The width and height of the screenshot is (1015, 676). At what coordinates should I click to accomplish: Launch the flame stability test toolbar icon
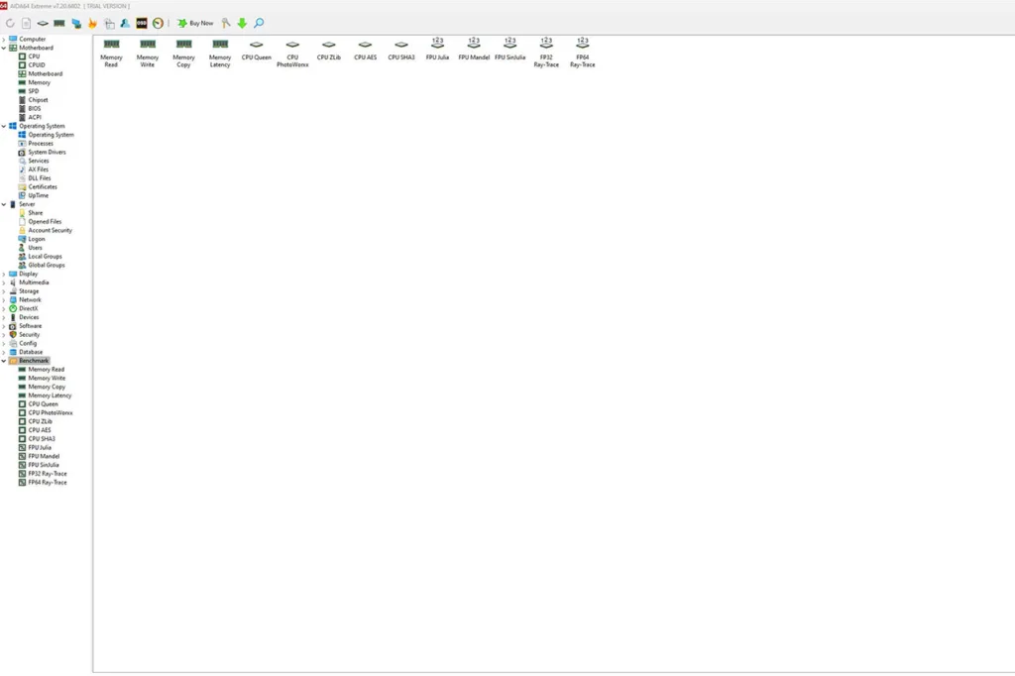point(92,24)
